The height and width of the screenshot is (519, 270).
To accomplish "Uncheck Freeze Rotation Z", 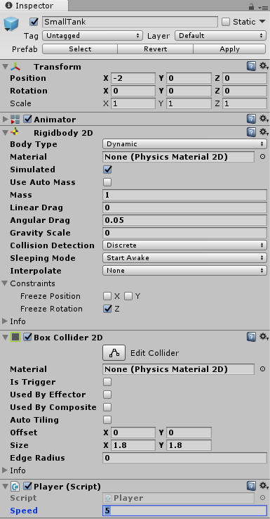I will (107, 309).
